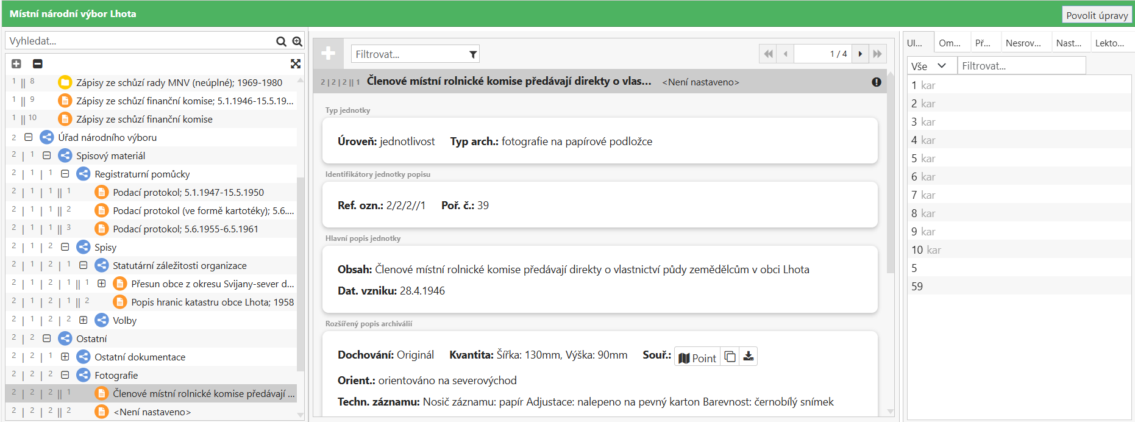Toggle fullscreen tree view icon
Screen dimensions: 1135x422
pos(296,63)
